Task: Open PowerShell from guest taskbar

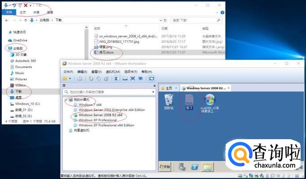Action: (x=195, y=167)
